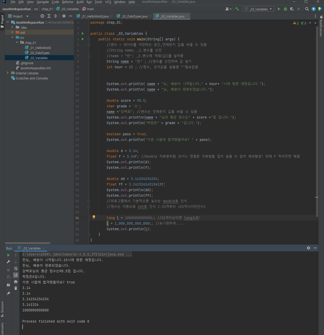Expand the .idea folder
Screen dimensions: 324x335
click(12, 27)
